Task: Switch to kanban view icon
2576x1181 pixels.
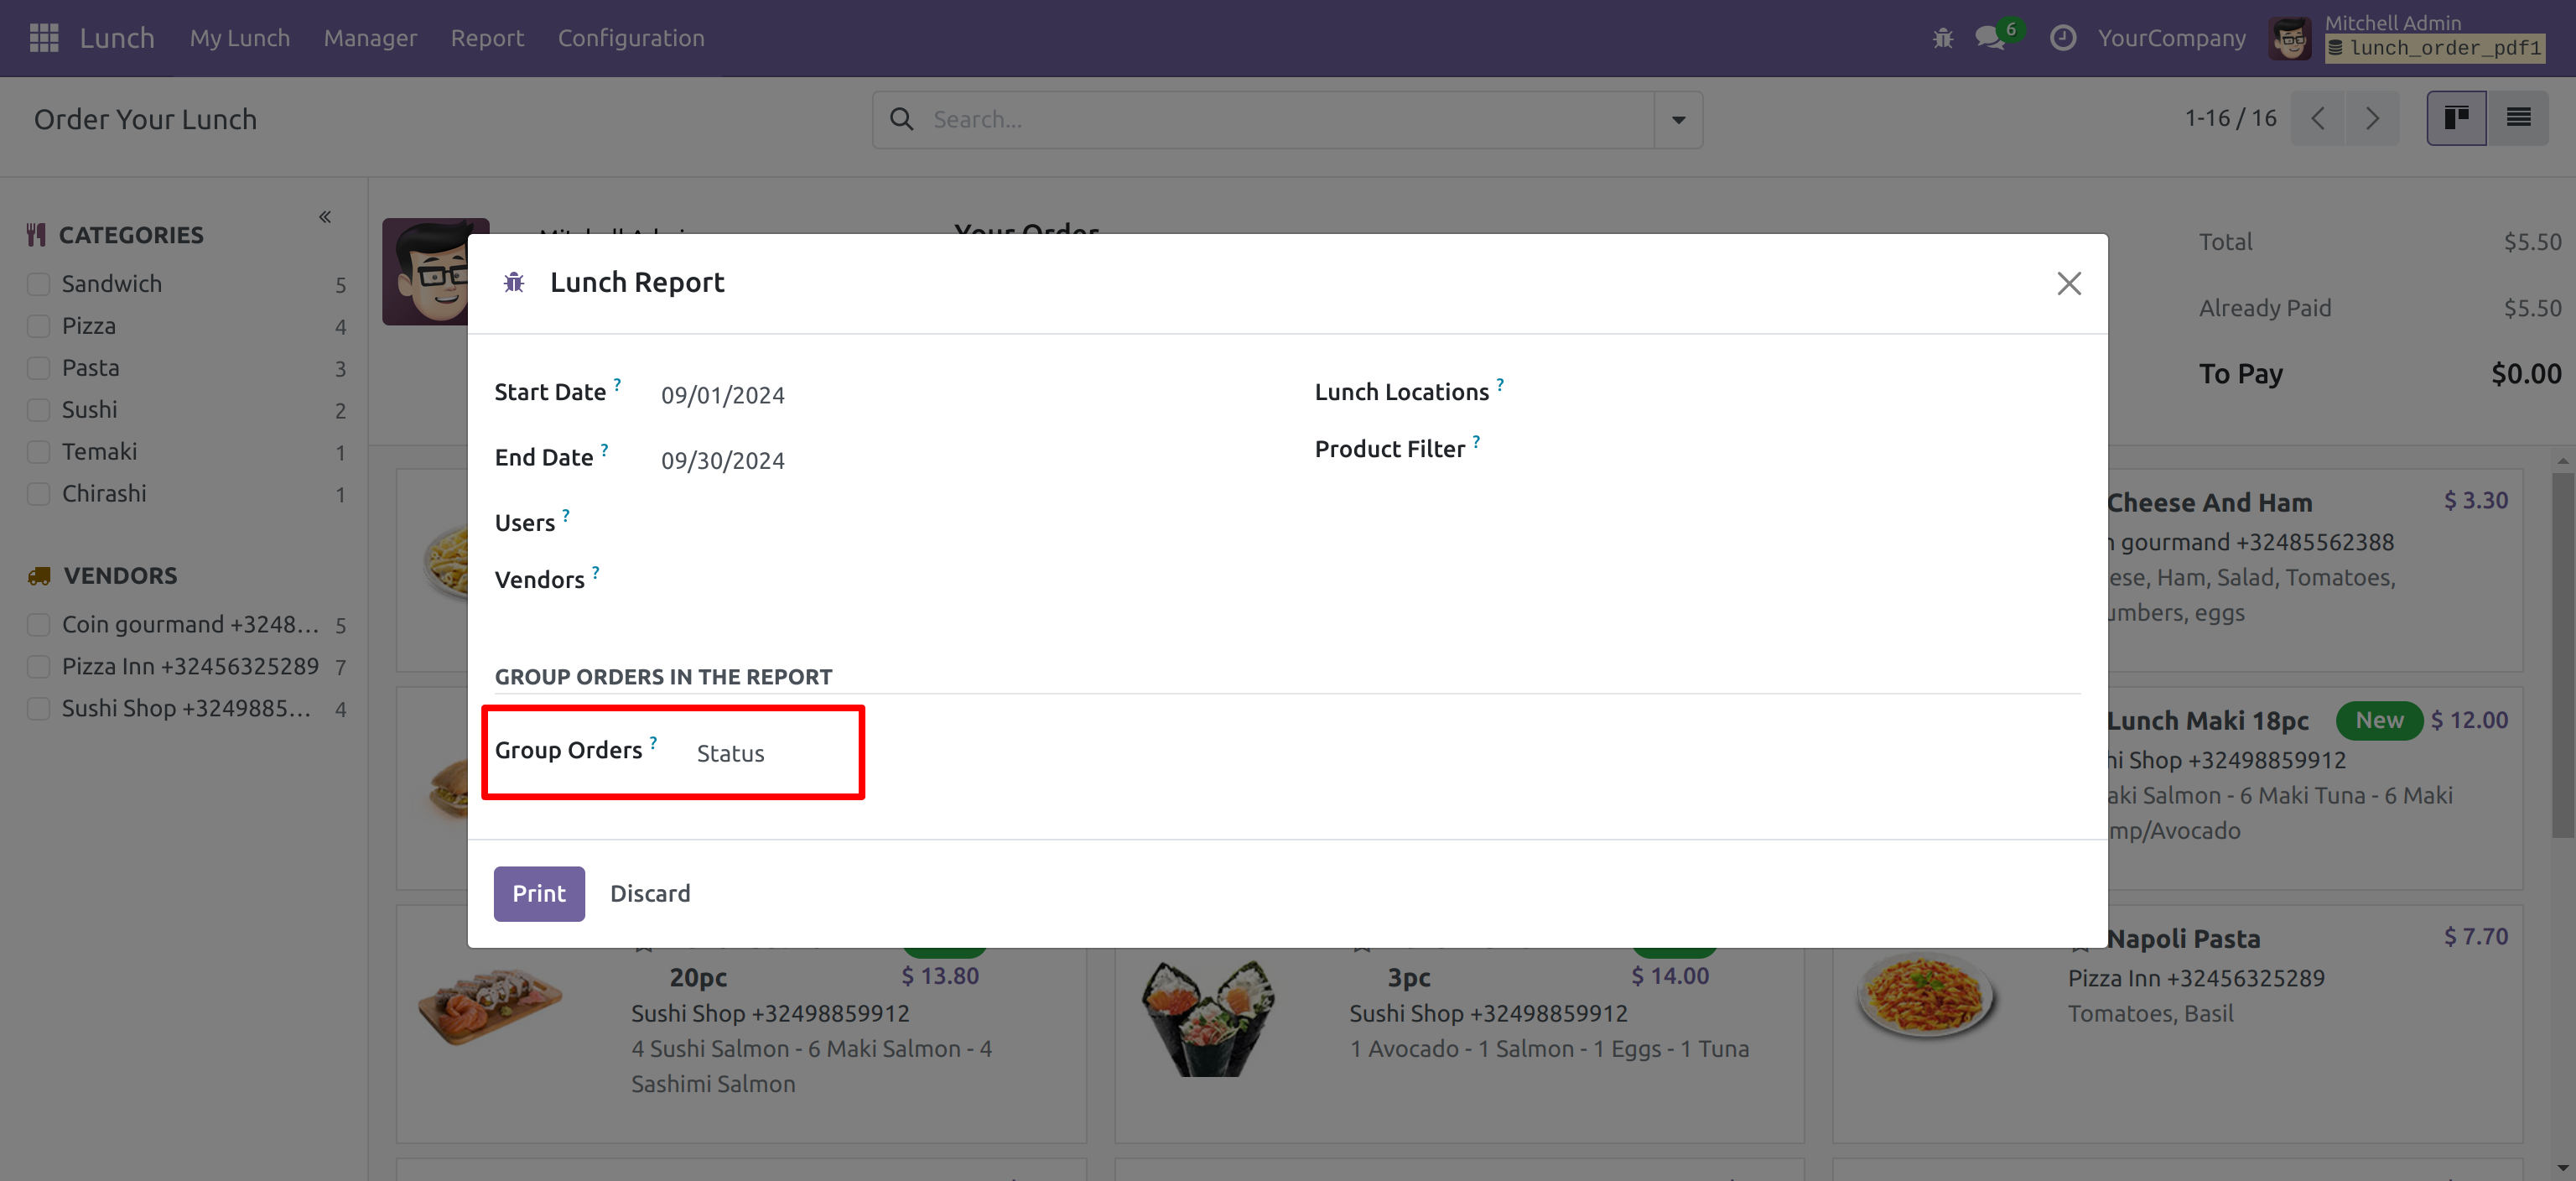Action: 2456,119
